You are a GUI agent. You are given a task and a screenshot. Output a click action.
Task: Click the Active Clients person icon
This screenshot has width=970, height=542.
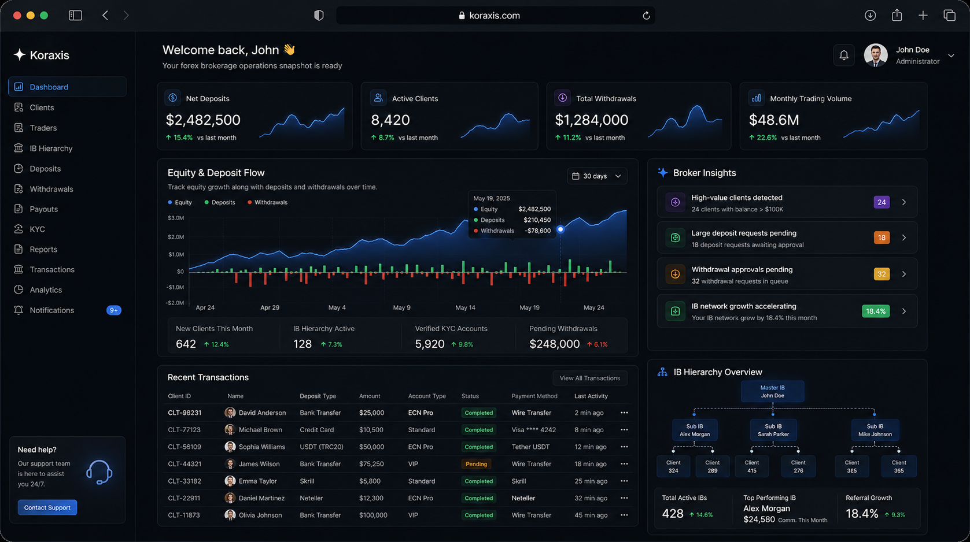pos(378,98)
